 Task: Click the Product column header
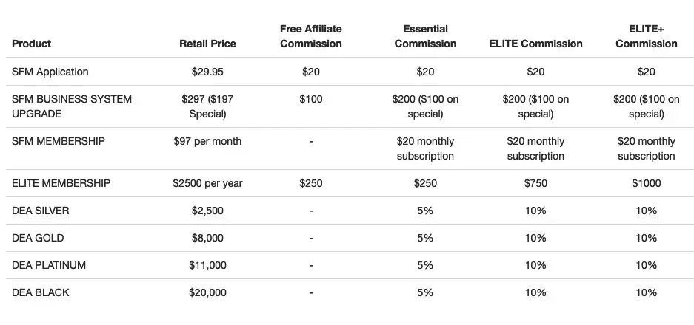(31, 44)
